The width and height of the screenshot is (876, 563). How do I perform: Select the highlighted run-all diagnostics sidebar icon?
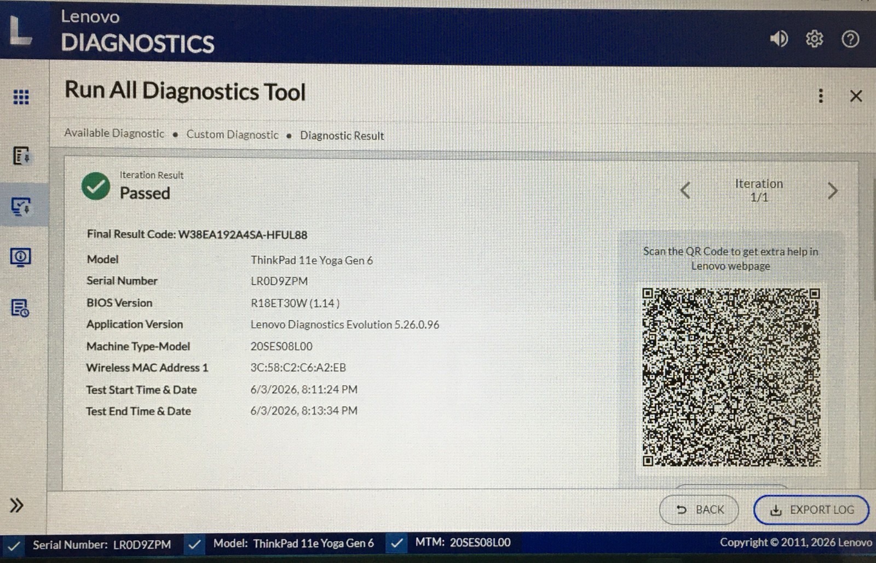coord(21,206)
